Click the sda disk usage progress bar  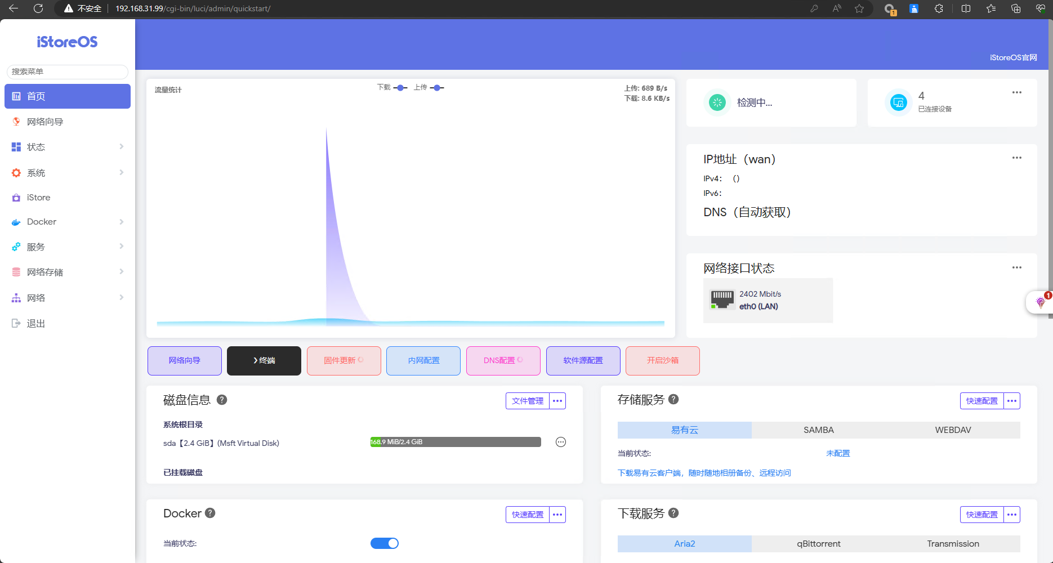coord(455,442)
